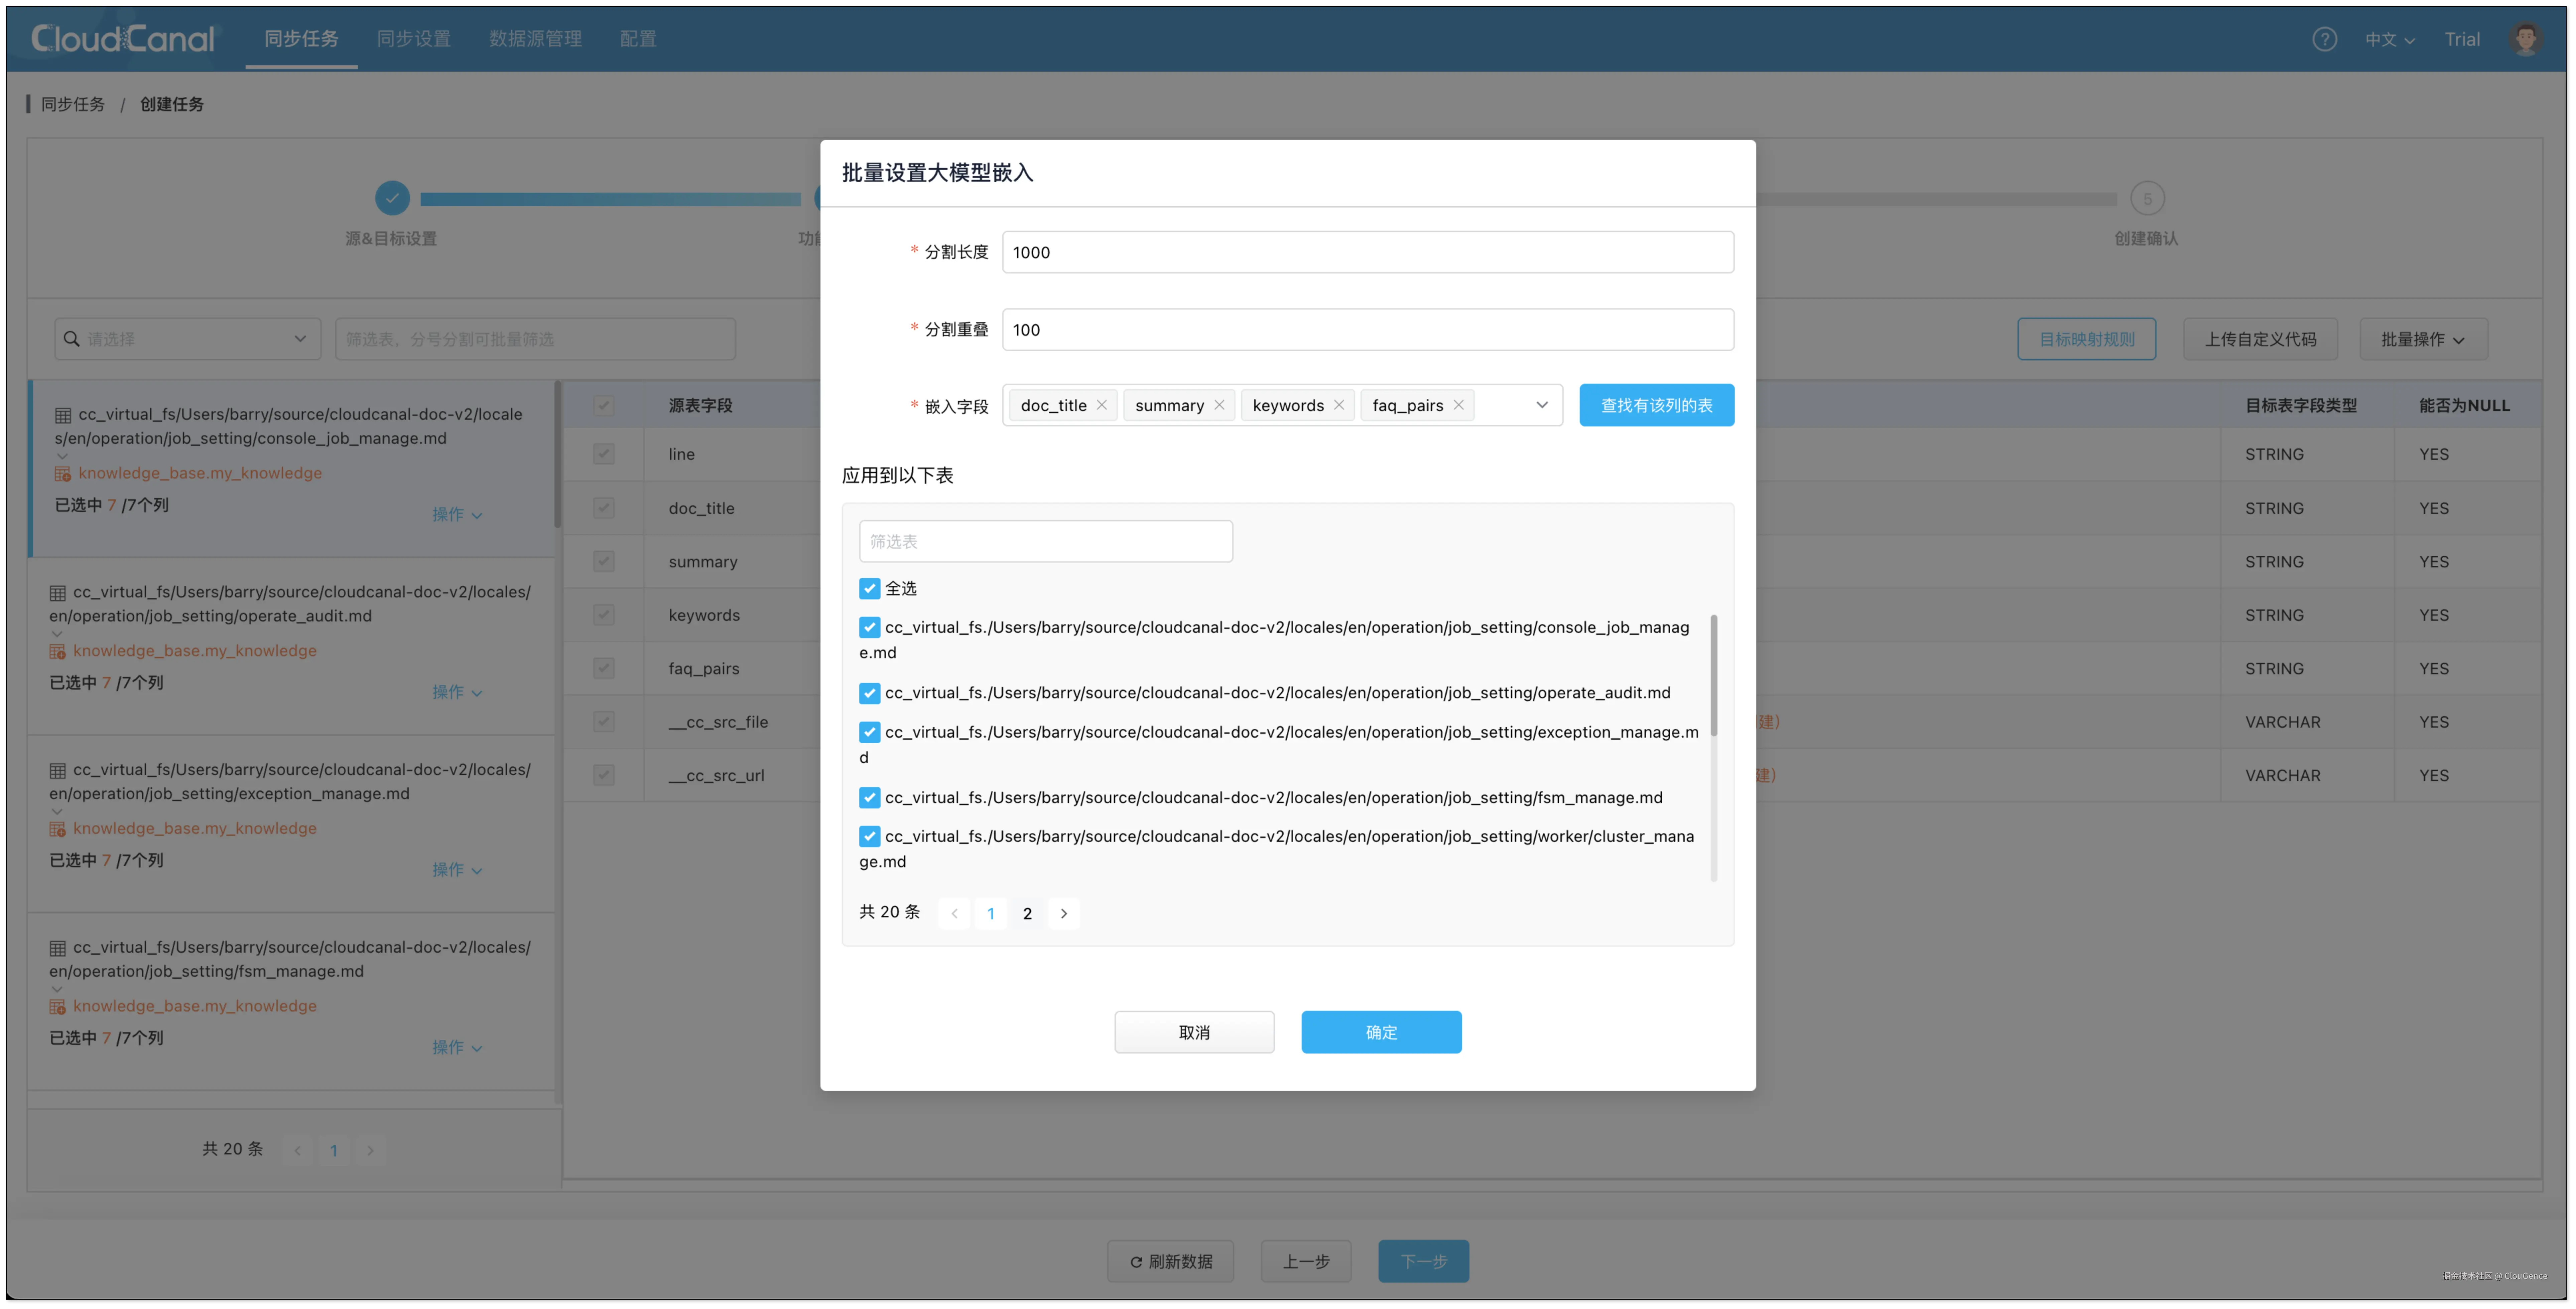Uncheck the 全选 select-all checkbox
2576x1309 pixels.
point(869,589)
